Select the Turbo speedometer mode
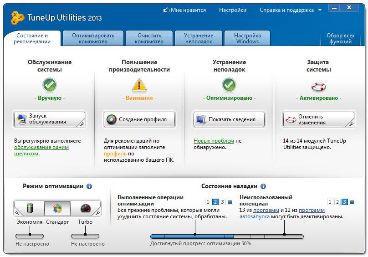The width and height of the screenshot is (368, 257). [86, 208]
